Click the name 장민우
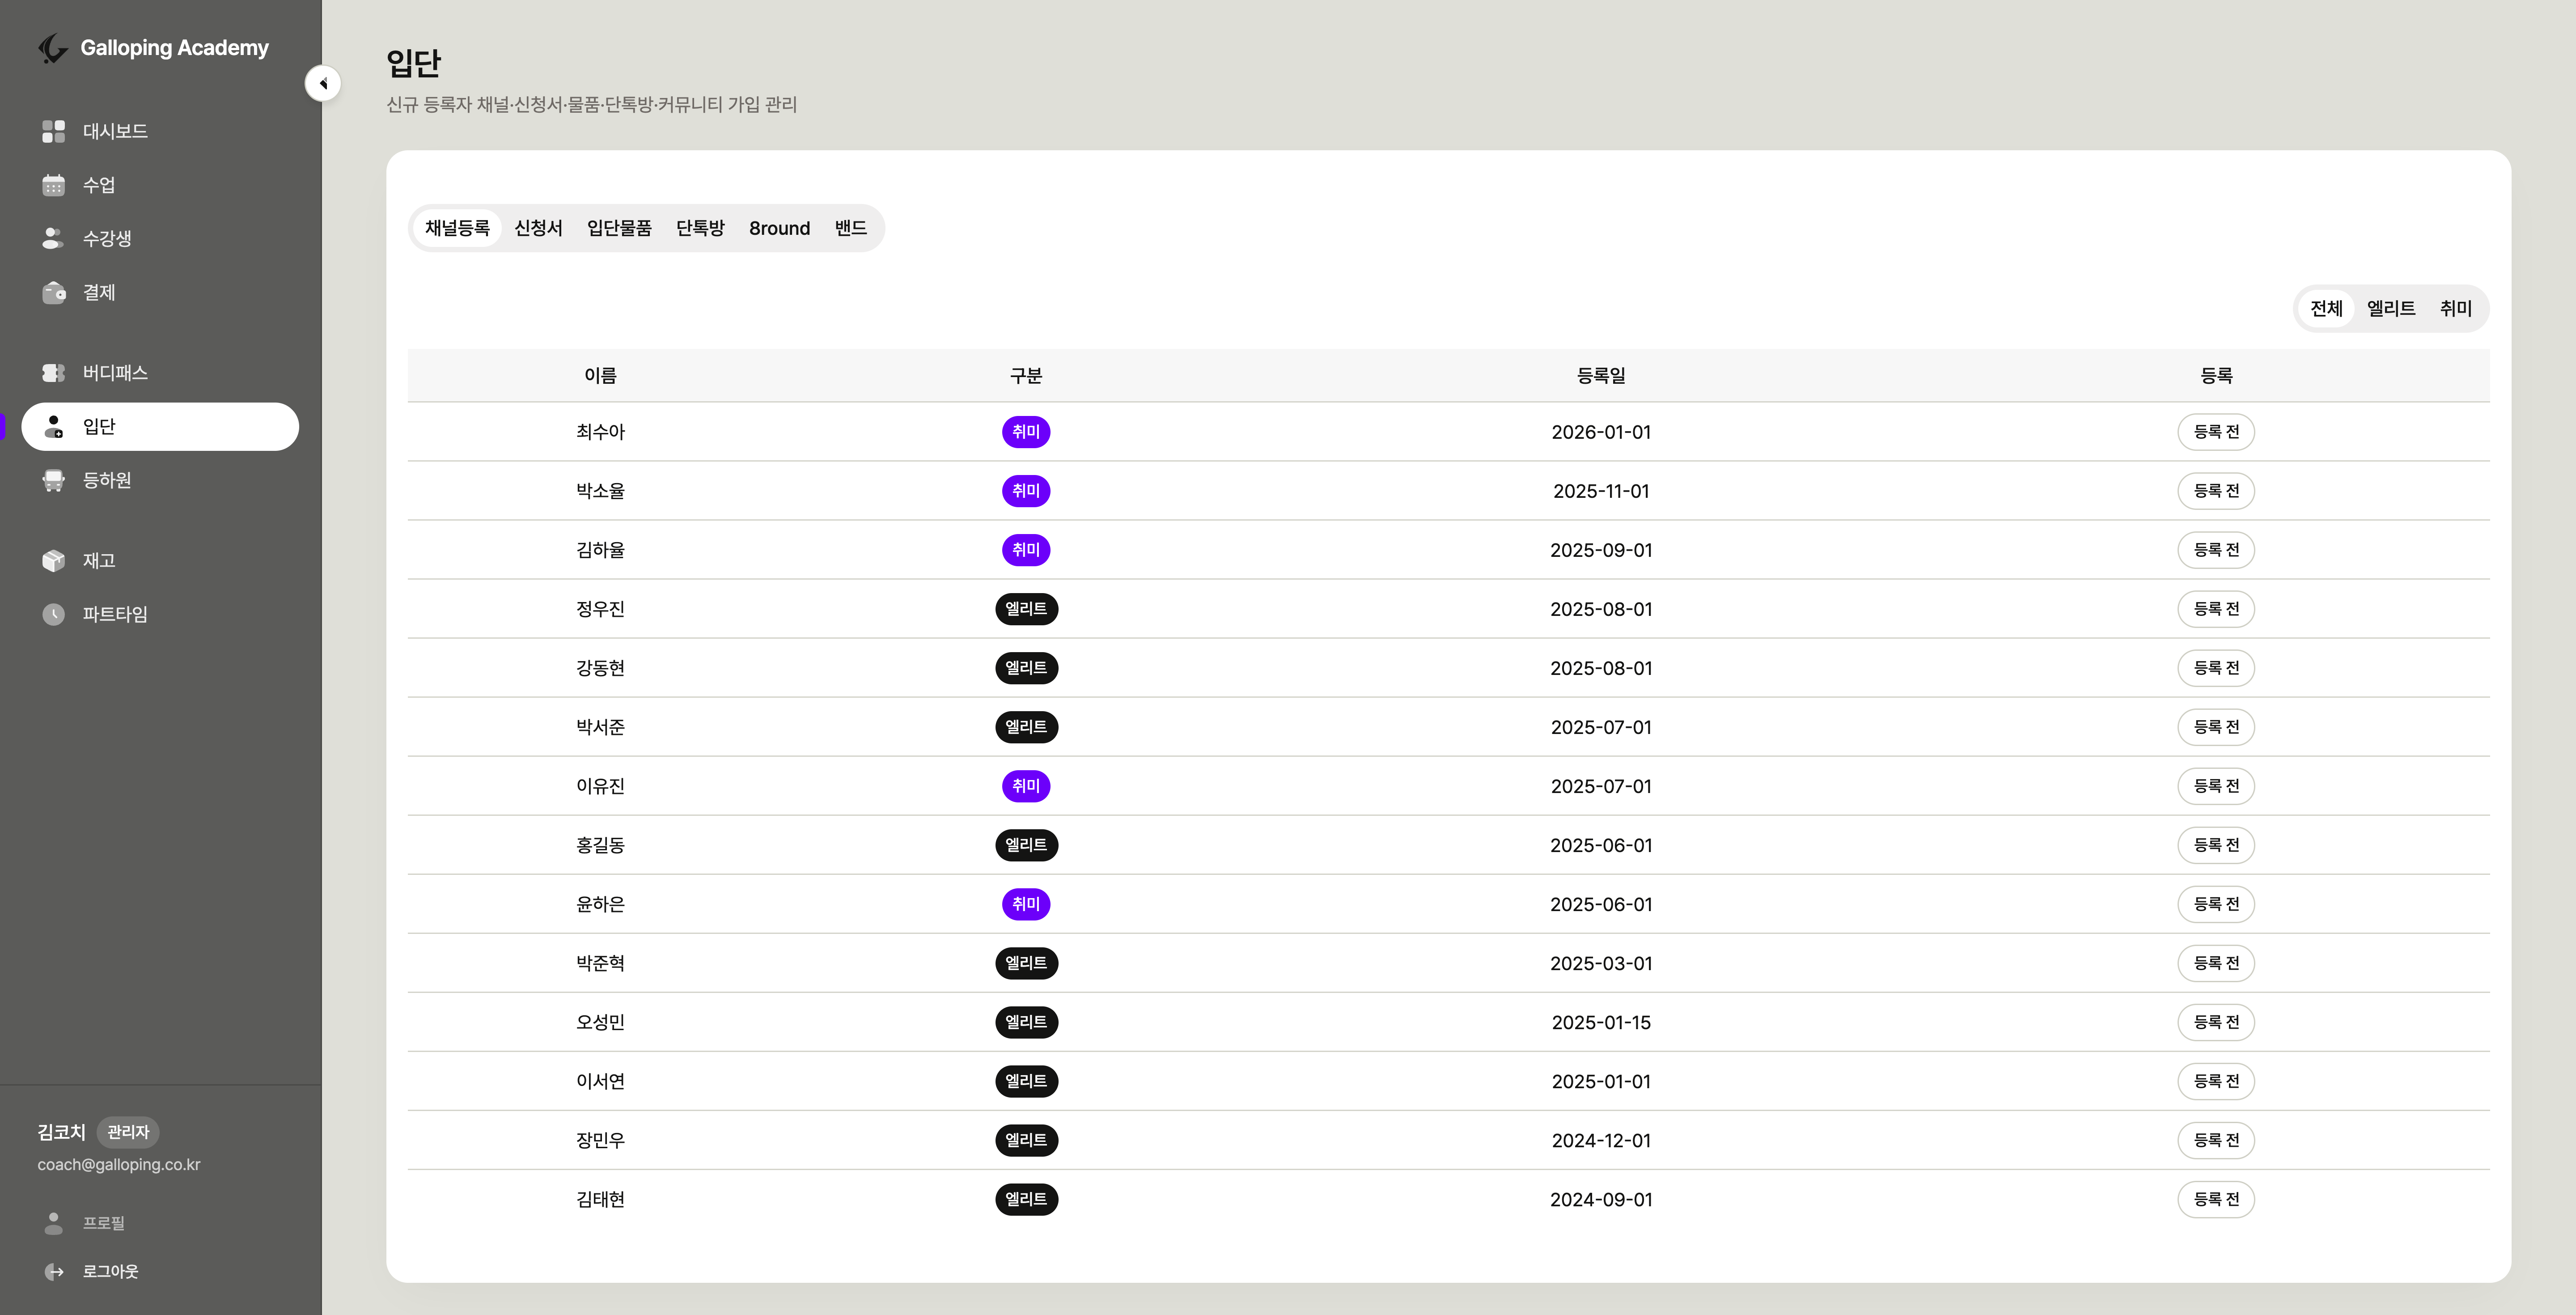 click(600, 1140)
